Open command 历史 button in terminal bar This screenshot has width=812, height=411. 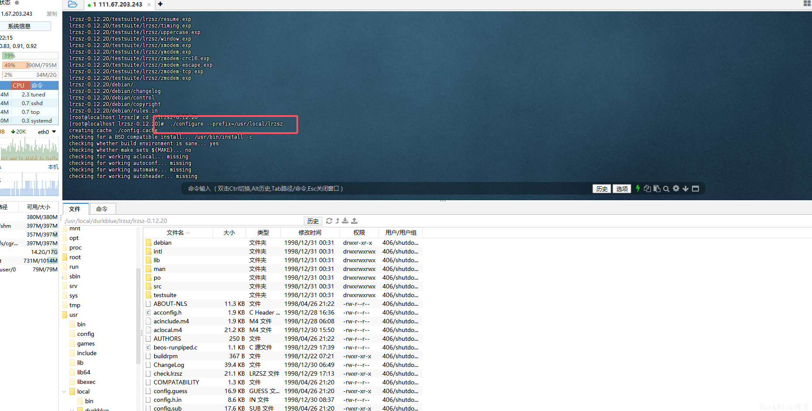602,188
